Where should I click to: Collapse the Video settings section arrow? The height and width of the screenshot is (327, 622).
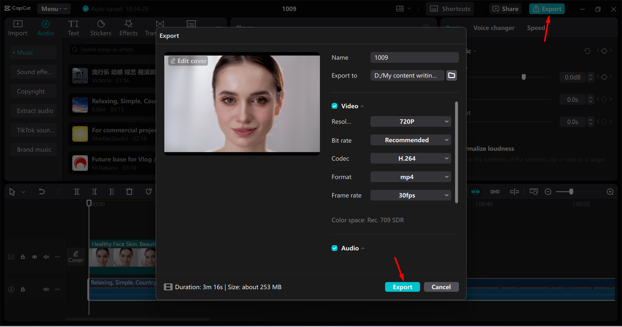[x=362, y=106]
